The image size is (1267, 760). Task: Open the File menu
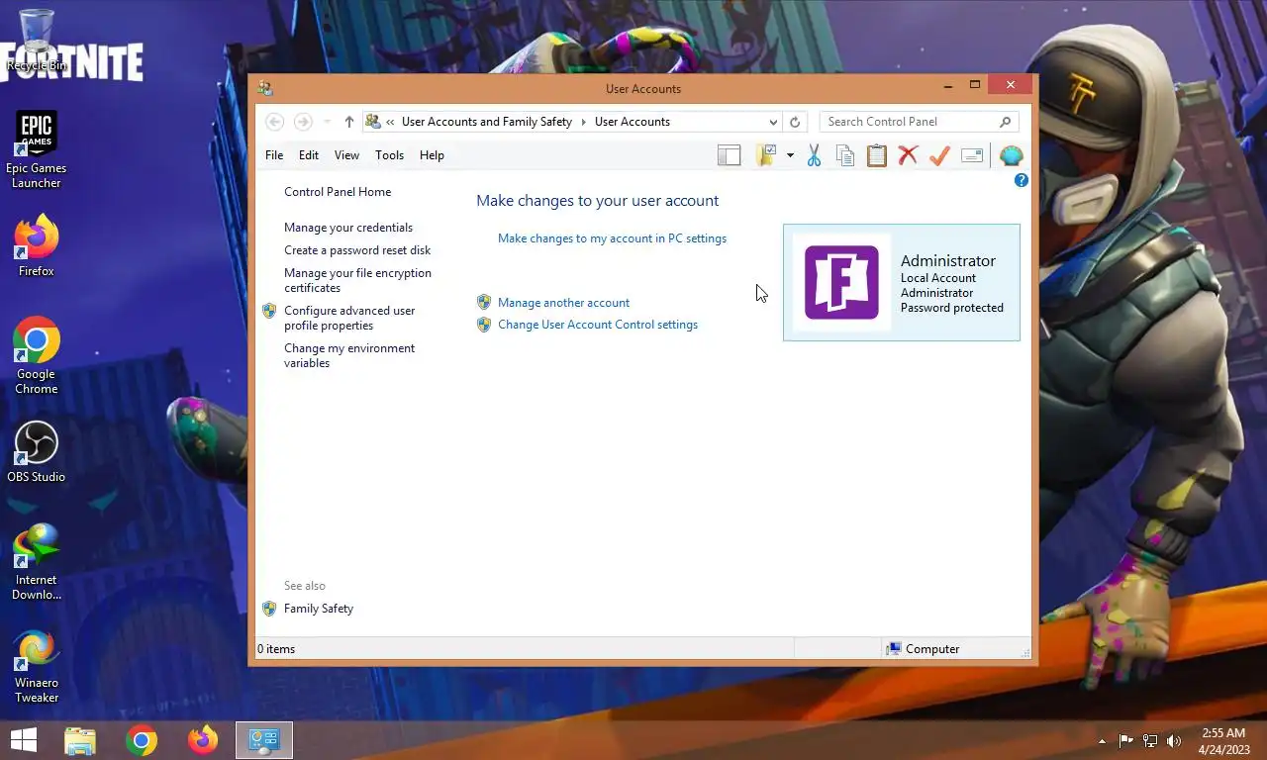[x=274, y=155]
